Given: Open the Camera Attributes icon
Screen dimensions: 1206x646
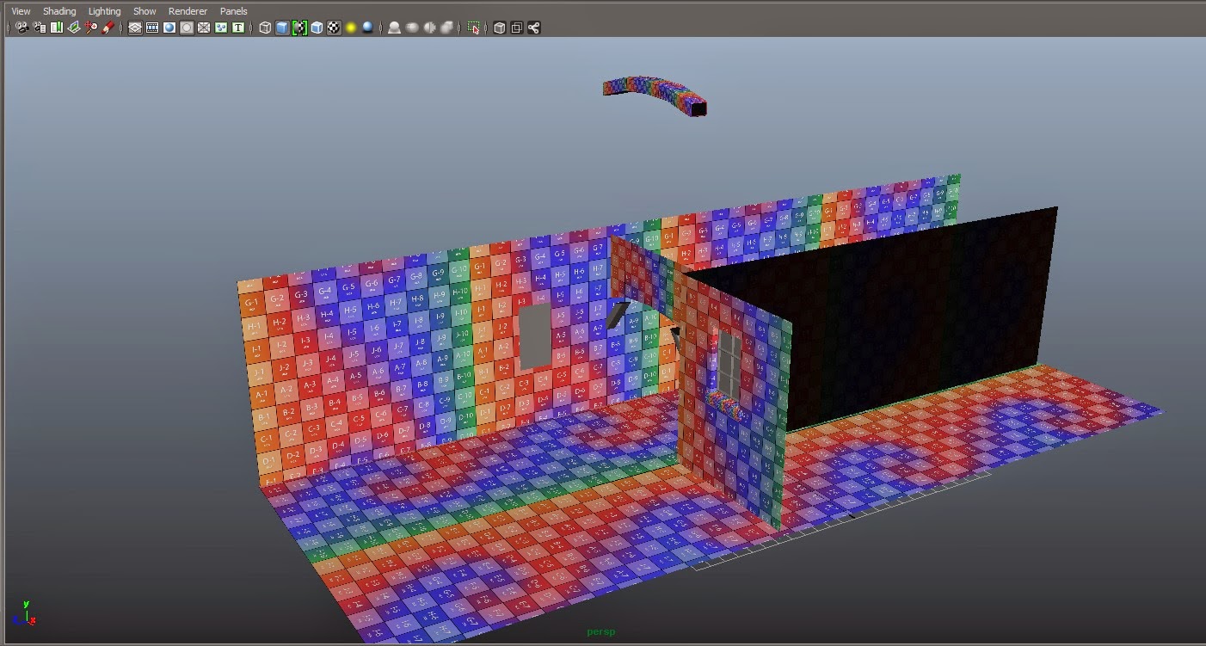Looking at the screenshot, I should pyautogui.click(x=39, y=28).
